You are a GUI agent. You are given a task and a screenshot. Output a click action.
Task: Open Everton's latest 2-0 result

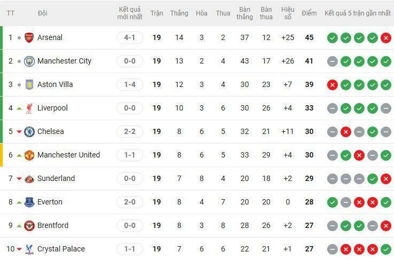[x=130, y=202]
